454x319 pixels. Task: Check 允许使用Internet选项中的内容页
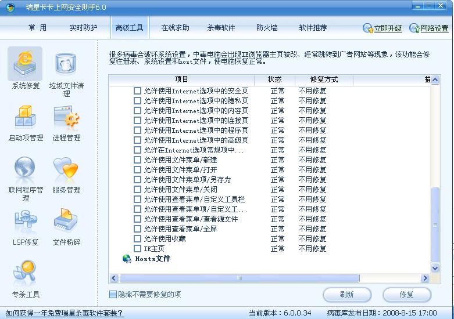pyautogui.click(x=137, y=111)
